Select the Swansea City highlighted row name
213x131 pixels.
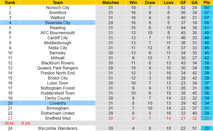point(58,23)
